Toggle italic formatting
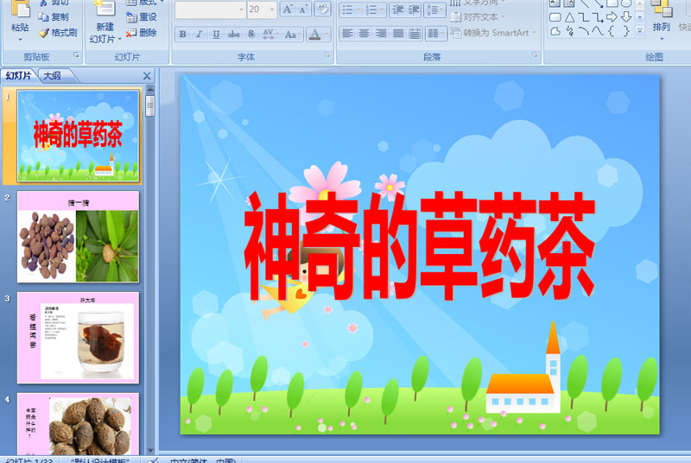 point(200,35)
